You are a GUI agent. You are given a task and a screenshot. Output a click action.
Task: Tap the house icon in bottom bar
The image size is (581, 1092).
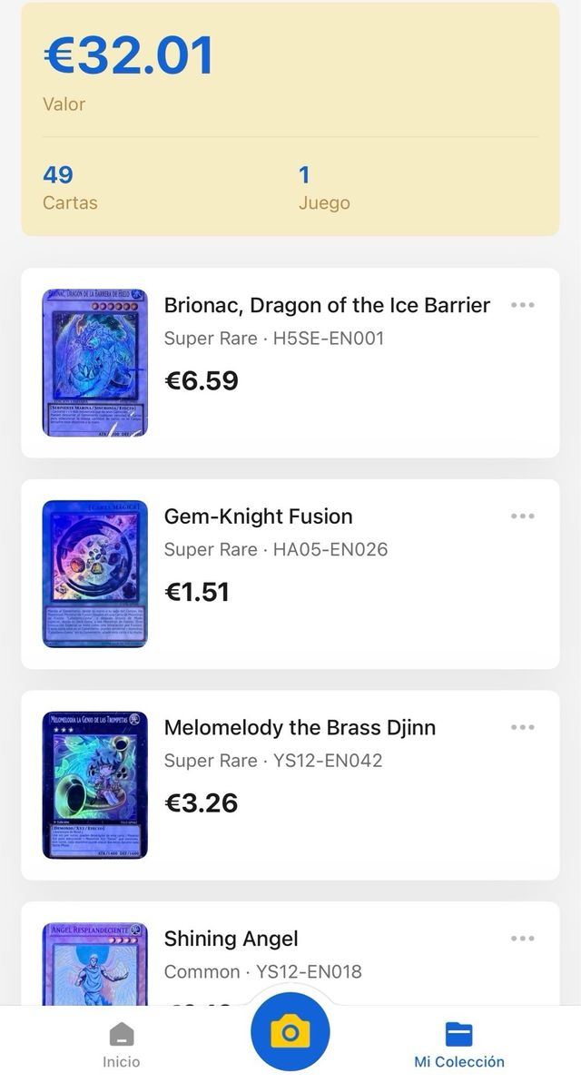pyautogui.click(x=121, y=1035)
